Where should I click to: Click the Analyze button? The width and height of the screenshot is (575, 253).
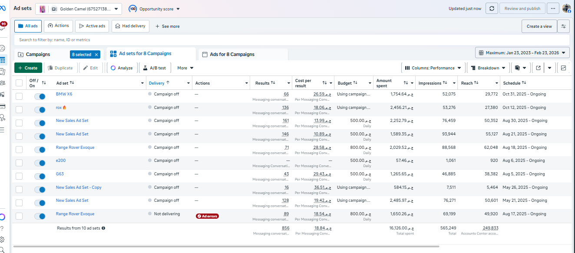click(x=121, y=68)
